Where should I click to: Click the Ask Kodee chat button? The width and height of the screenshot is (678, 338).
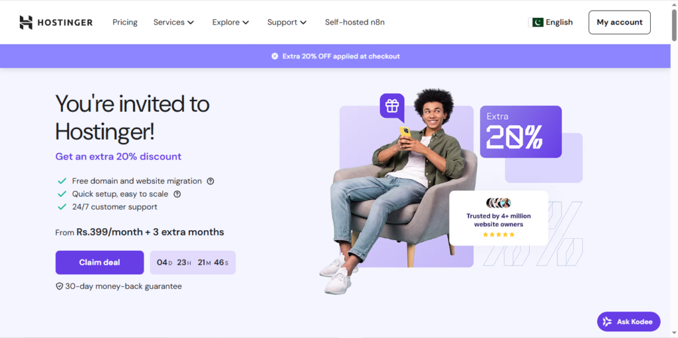pos(628,322)
